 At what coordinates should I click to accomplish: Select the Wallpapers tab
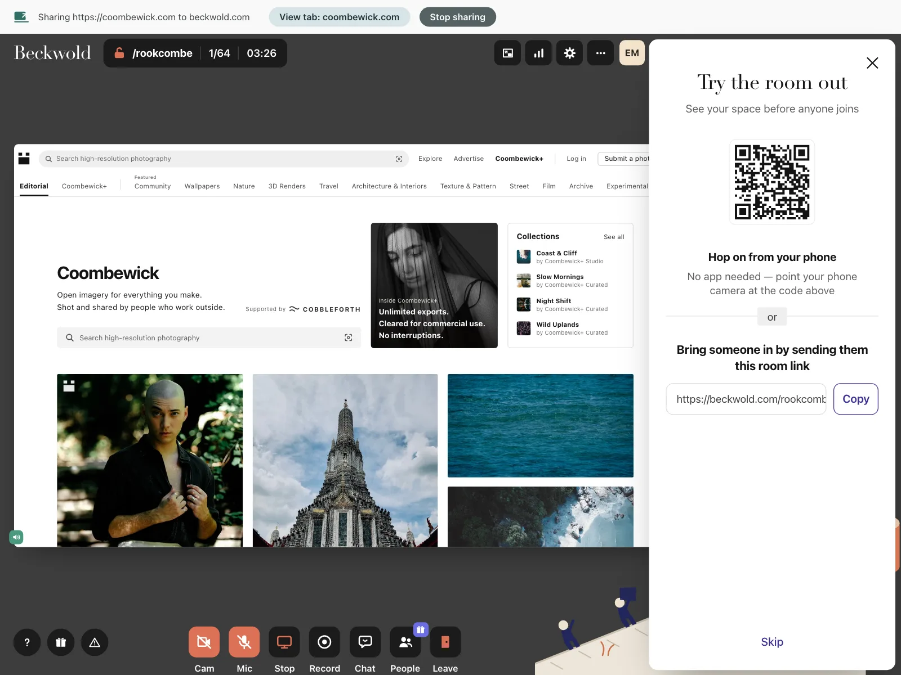202,186
